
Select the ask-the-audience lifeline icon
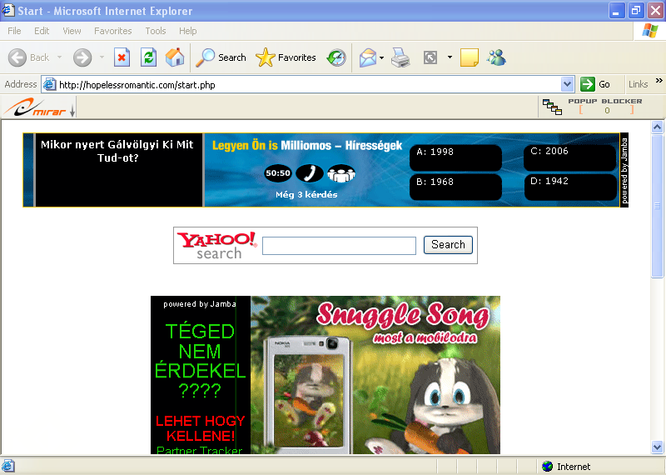[x=341, y=173]
